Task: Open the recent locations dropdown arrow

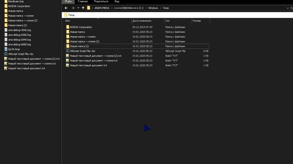Action: tap(78, 8)
